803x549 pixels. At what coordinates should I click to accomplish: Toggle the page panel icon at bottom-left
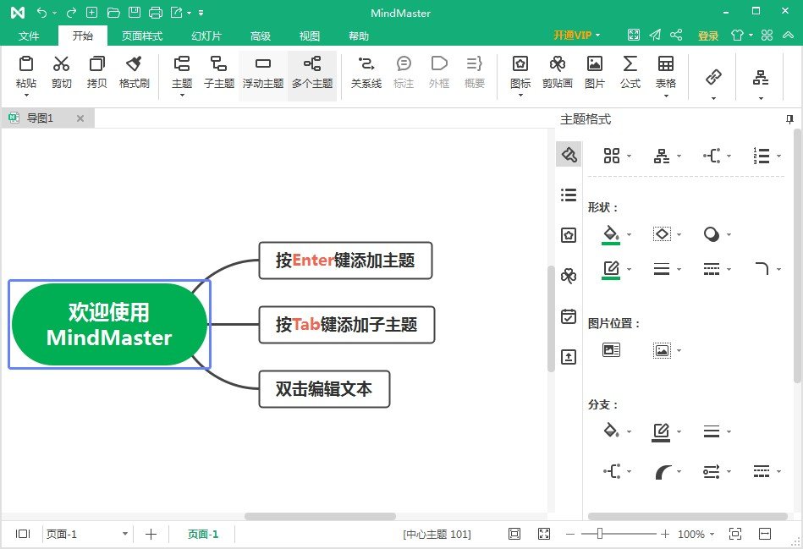pos(23,534)
